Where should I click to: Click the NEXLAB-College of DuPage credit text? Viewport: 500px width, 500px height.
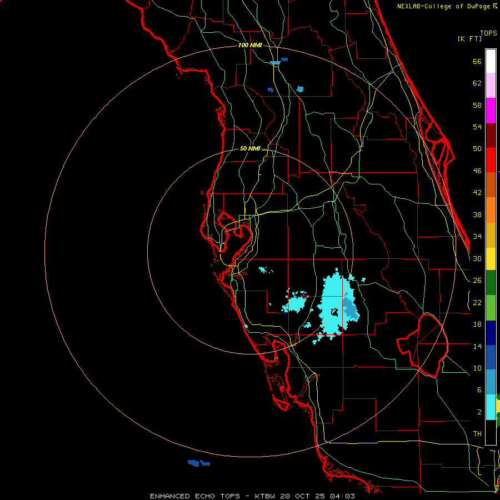[x=443, y=6]
